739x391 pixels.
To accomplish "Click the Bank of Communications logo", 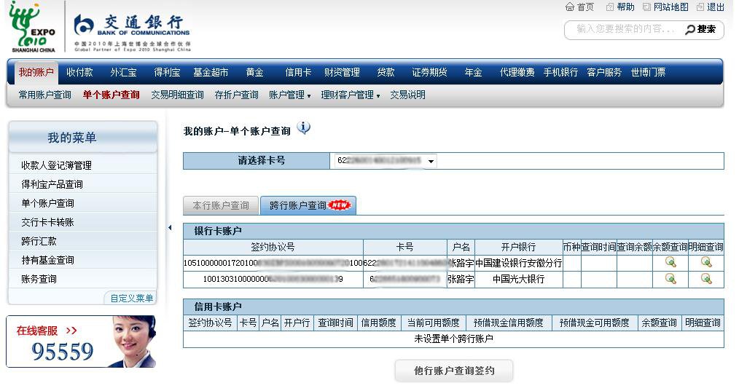I will pos(132,31).
